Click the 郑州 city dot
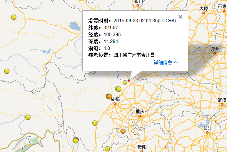The height and width of the screenshot is (152, 227). [215, 53]
